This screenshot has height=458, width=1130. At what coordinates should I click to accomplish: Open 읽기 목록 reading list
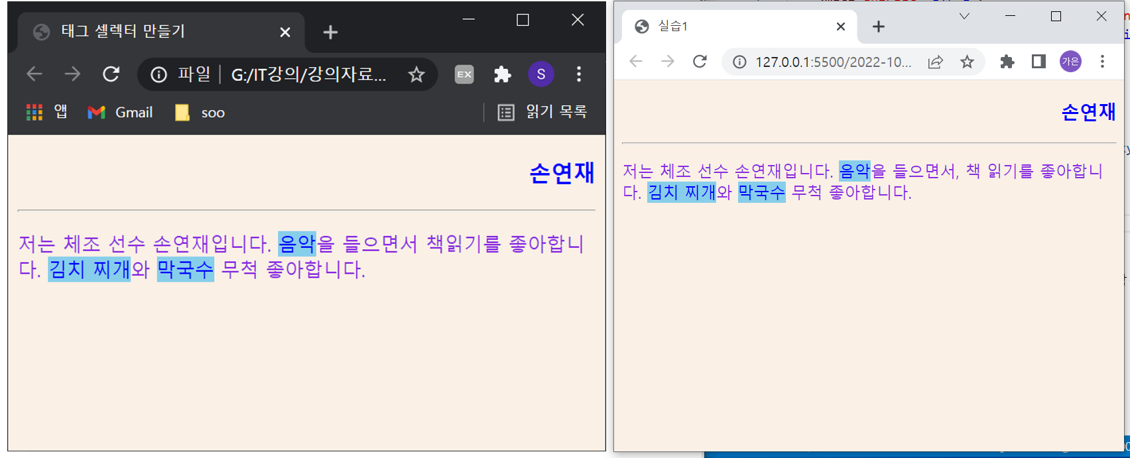542,112
